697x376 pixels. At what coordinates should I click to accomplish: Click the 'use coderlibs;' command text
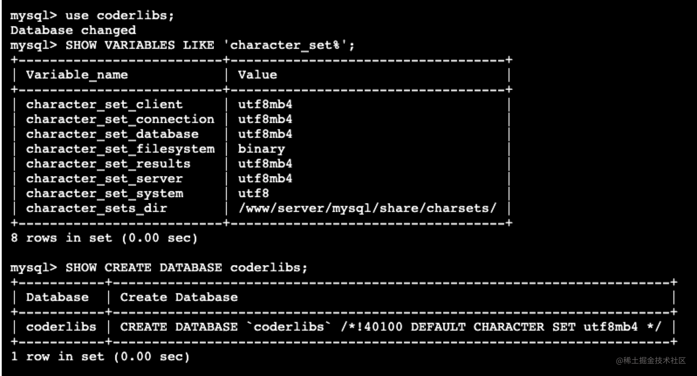click(x=119, y=16)
